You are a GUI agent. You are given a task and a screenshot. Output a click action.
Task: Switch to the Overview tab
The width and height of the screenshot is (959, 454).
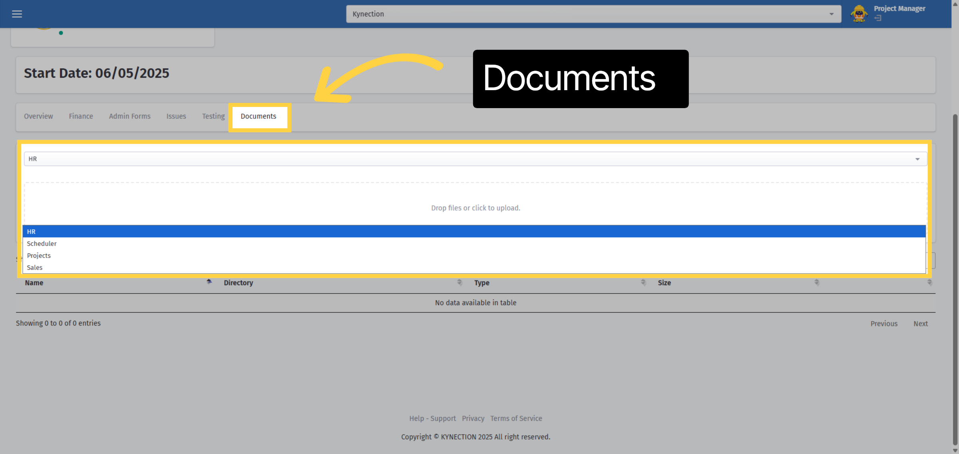pyautogui.click(x=38, y=116)
